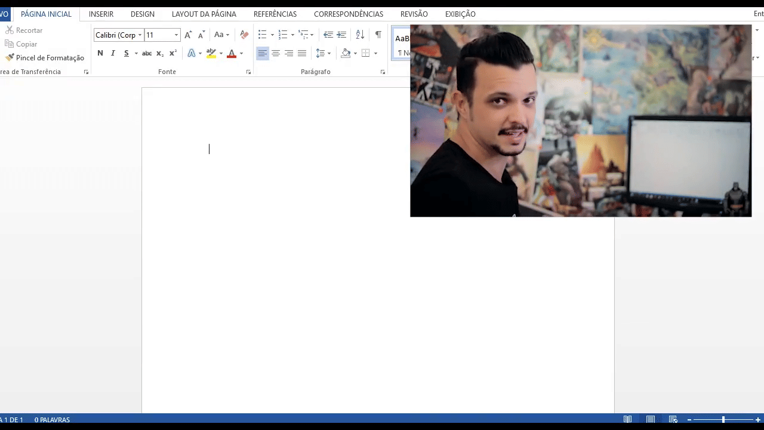Open the font size dropdown

click(x=176, y=35)
